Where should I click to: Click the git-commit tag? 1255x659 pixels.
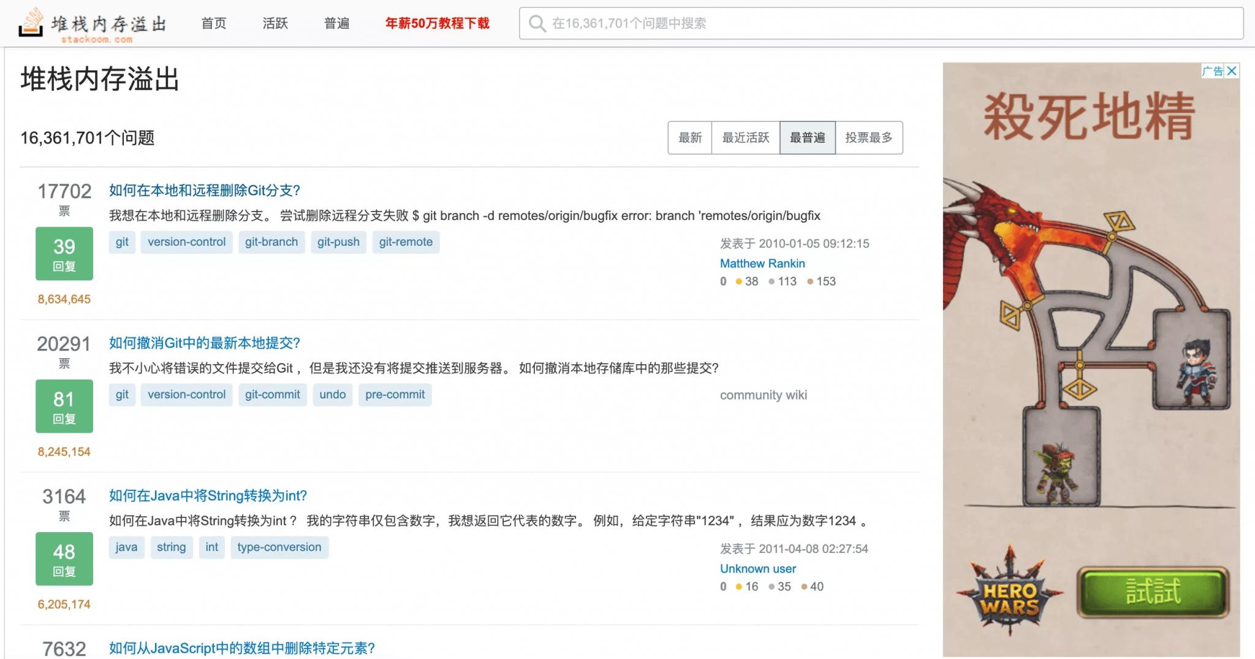coord(272,394)
